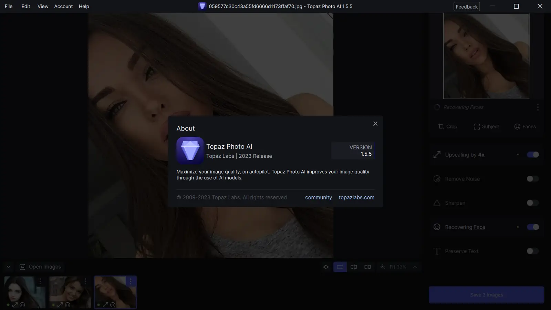Screen dimensions: 551x310
Task: Expand the Sharpen panel
Action: tap(486, 203)
